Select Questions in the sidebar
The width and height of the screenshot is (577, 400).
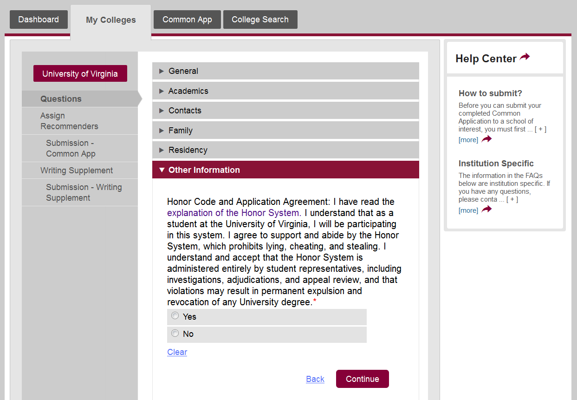click(x=80, y=99)
